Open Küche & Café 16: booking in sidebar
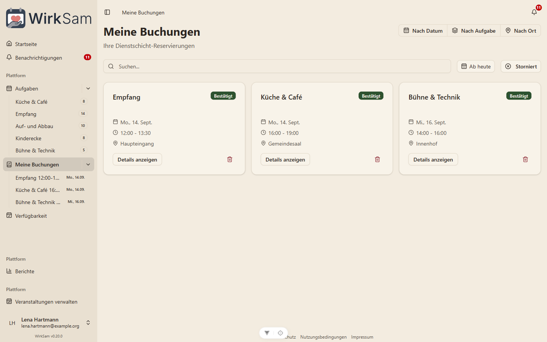The image size is (547, 342). pos(52,190)
